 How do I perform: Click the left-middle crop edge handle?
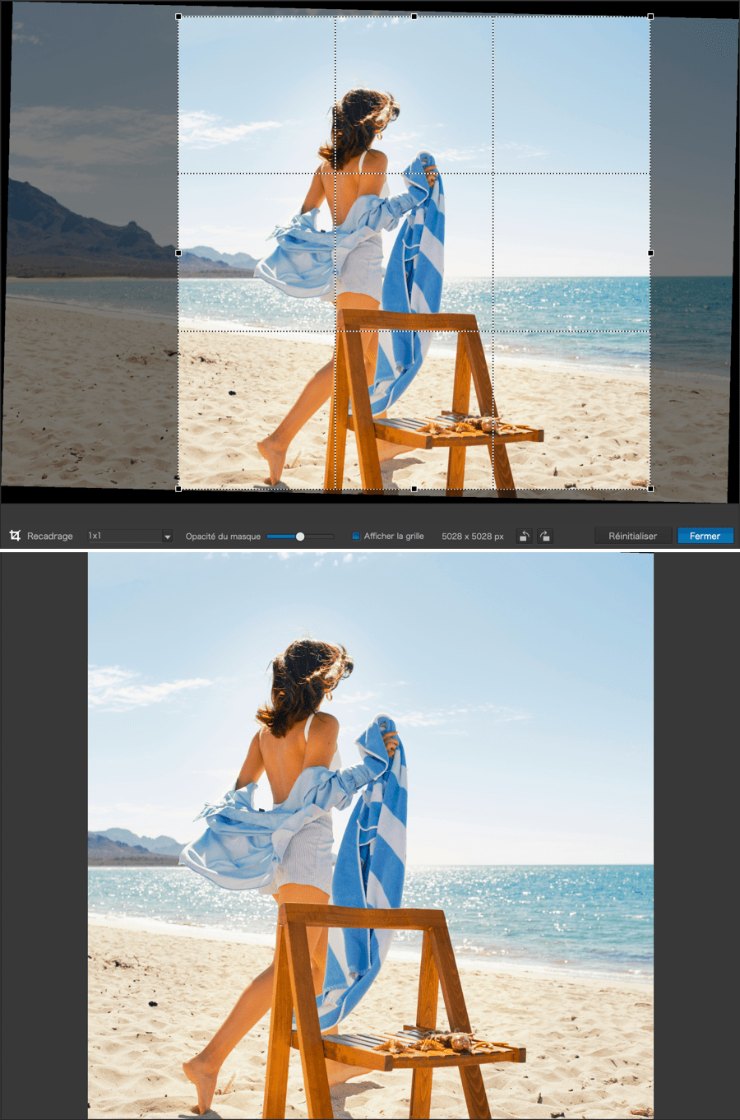(179, 253)
